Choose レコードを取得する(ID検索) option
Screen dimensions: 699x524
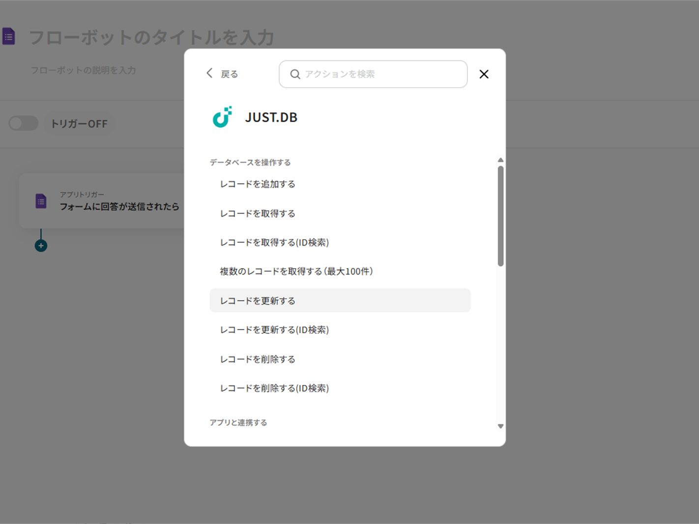pos(274,243)
